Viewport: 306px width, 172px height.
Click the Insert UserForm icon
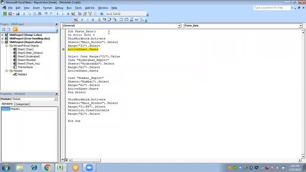(x=10, y=14)
